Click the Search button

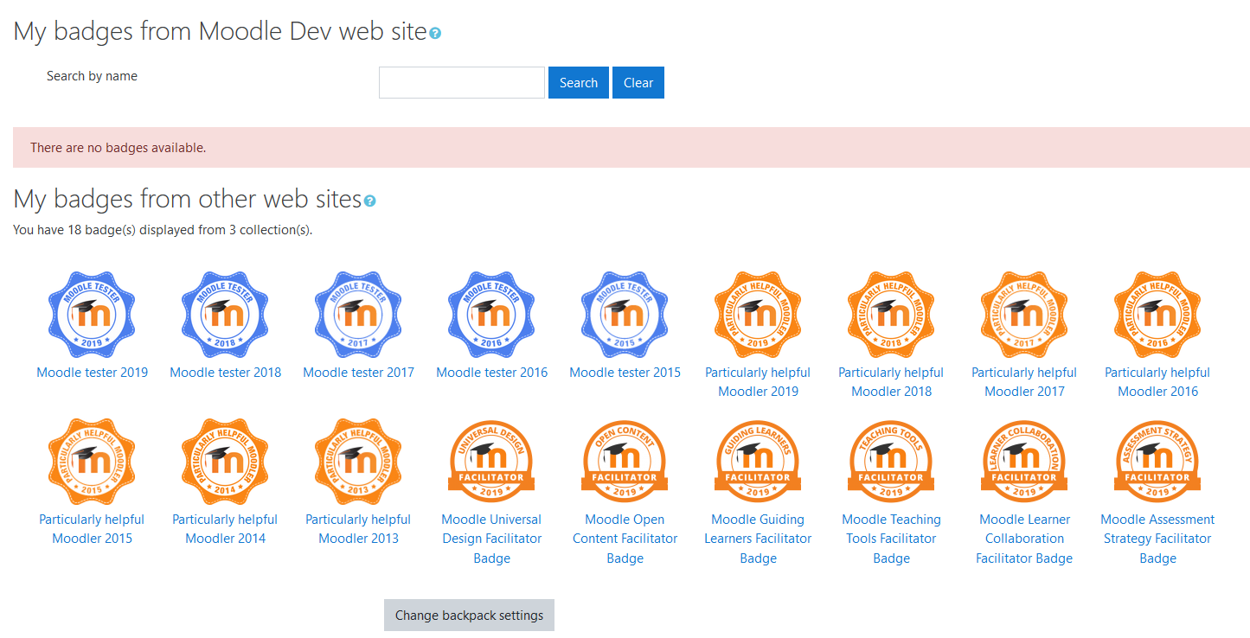tap(579, 83)
